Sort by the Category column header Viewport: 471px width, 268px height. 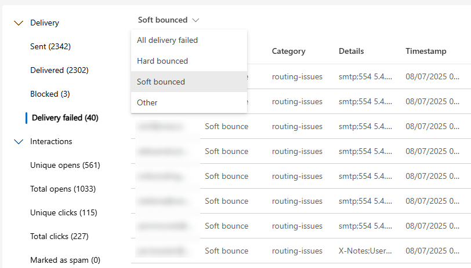click(288, 51)
